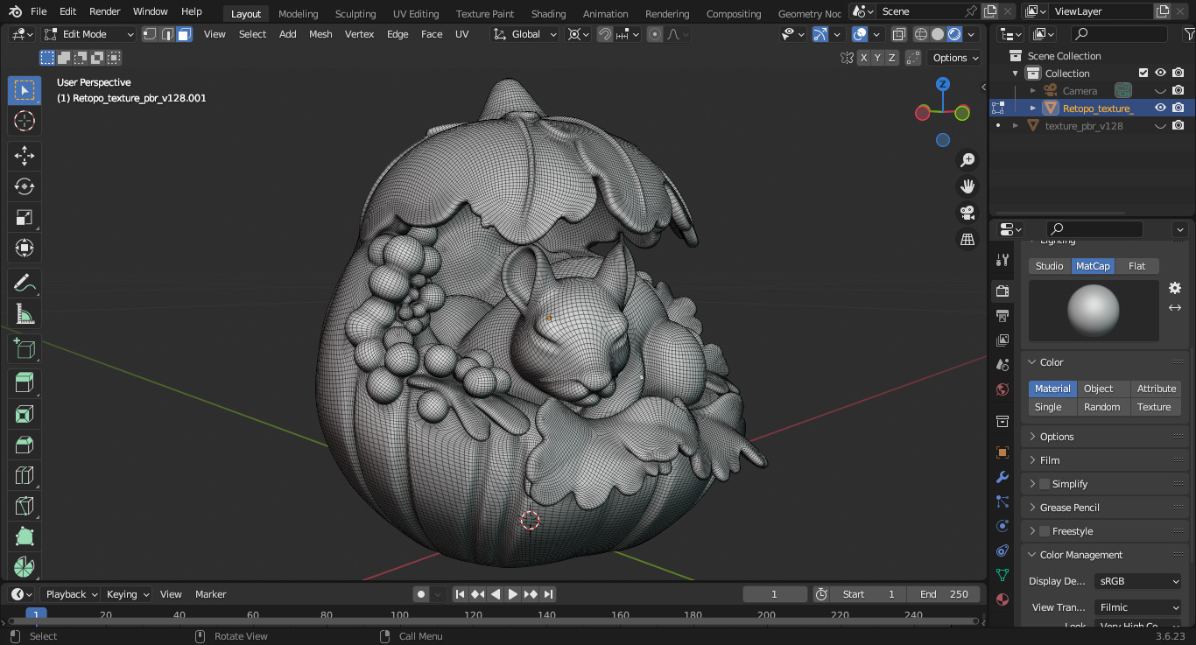Click the pan hand viewport gizmo
The width and height of the screenshot is (1196, 645).
[x=967, y=186]
